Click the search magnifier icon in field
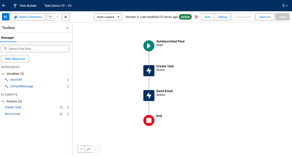The height and width of the screenshot is (157, 292). click(5, 49)
